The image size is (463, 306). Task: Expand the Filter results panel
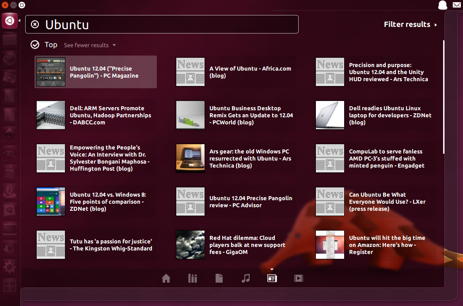(410, 24)
